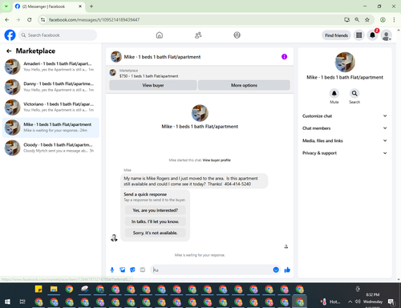
Task: Click the purple conversation information icon
Action: click(x=284, y=57)
